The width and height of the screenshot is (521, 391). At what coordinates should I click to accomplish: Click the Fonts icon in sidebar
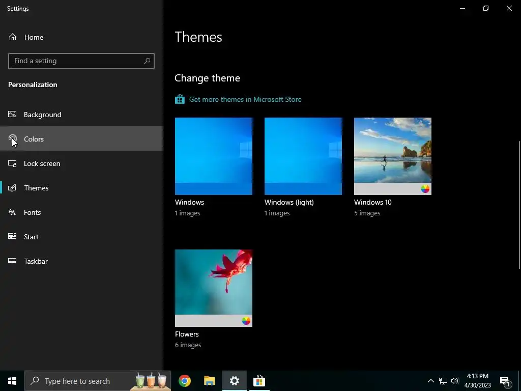(x=12, y=212)
